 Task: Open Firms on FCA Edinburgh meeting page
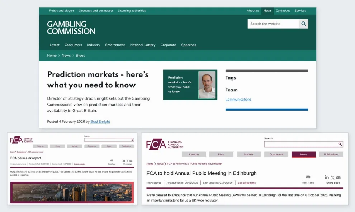tap(221, 154)
